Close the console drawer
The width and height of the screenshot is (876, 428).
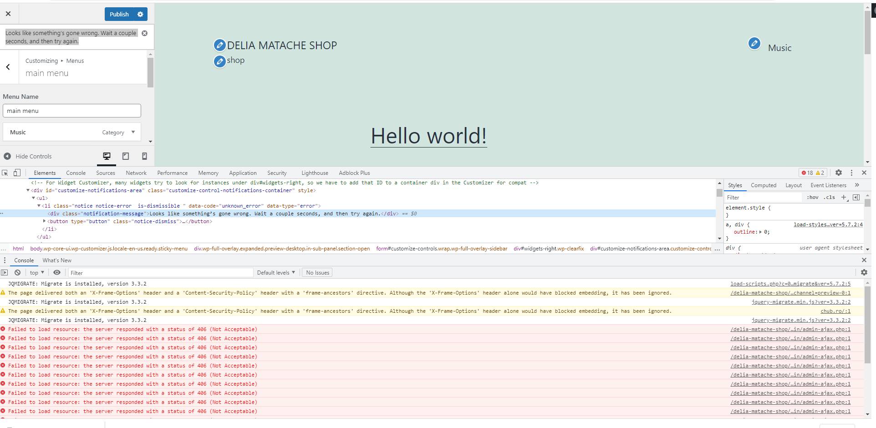(x=864, y=260)
